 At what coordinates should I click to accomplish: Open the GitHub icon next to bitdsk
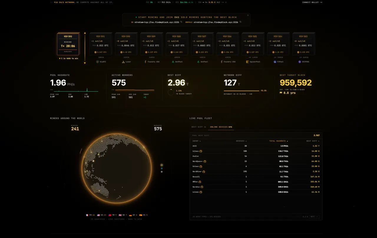[x=201, y=192]
